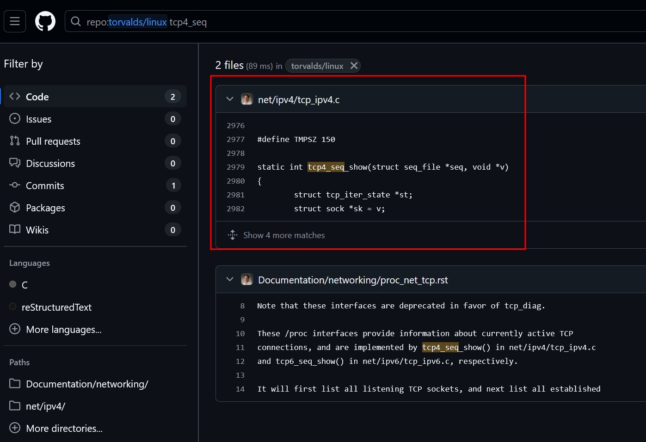The height and width of the screenshot is (442, 646).
Task: Click the repo search input field
Action: pyautogui.click(x=355, y=21)
